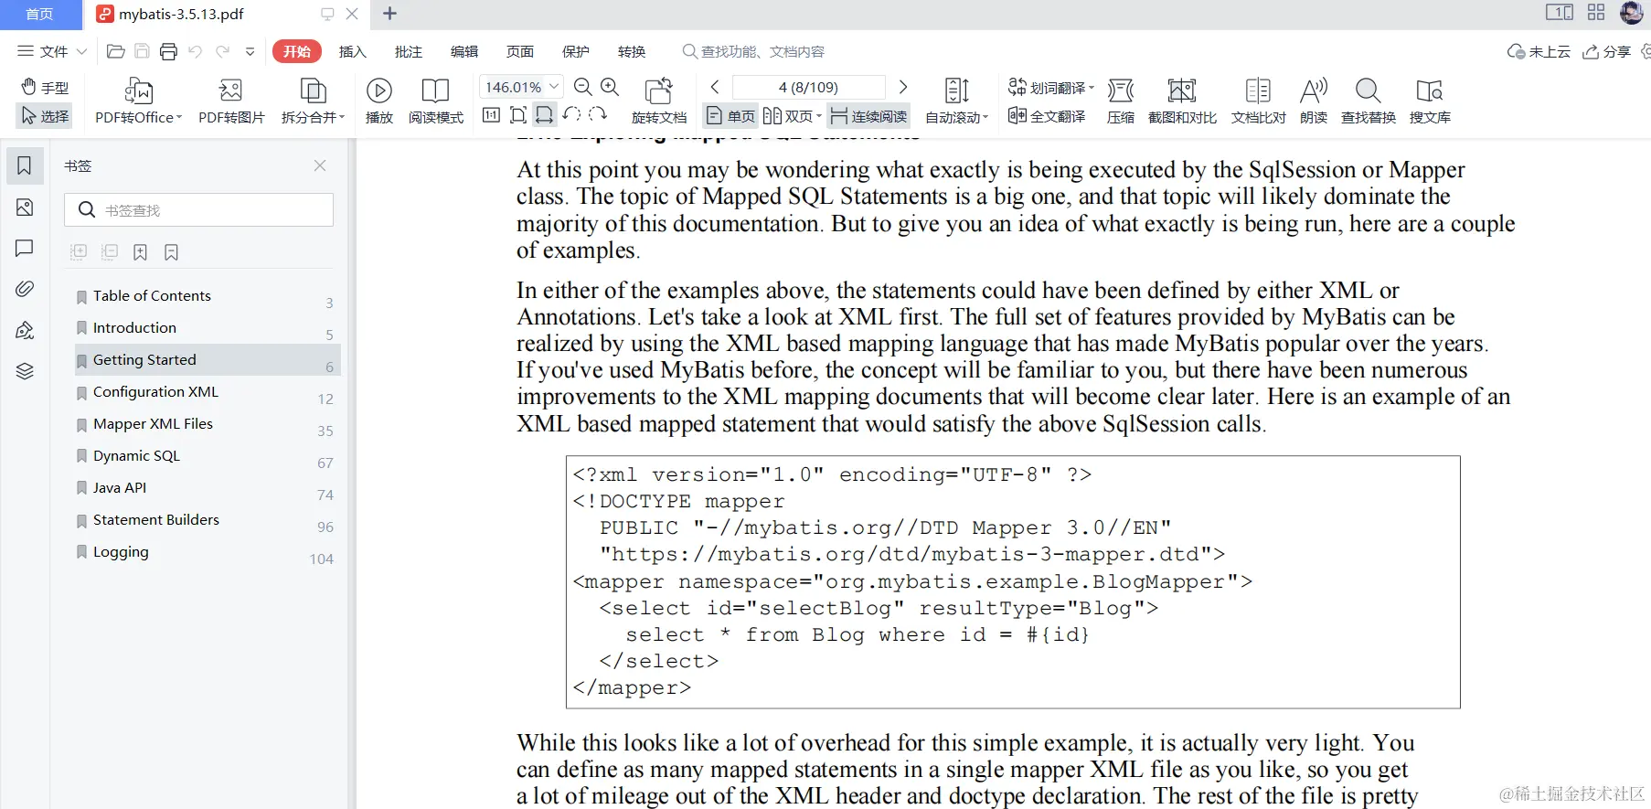Open the 保护 protect tab
Screen dimensions: 1651x809
click(575, 51)
